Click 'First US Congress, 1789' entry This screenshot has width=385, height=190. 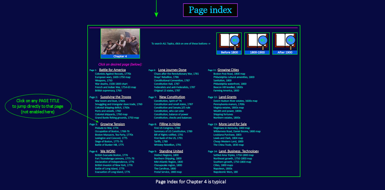pos(167,128)
